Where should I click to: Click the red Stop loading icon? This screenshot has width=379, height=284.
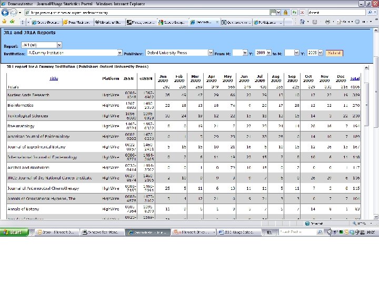pos(302,12)
